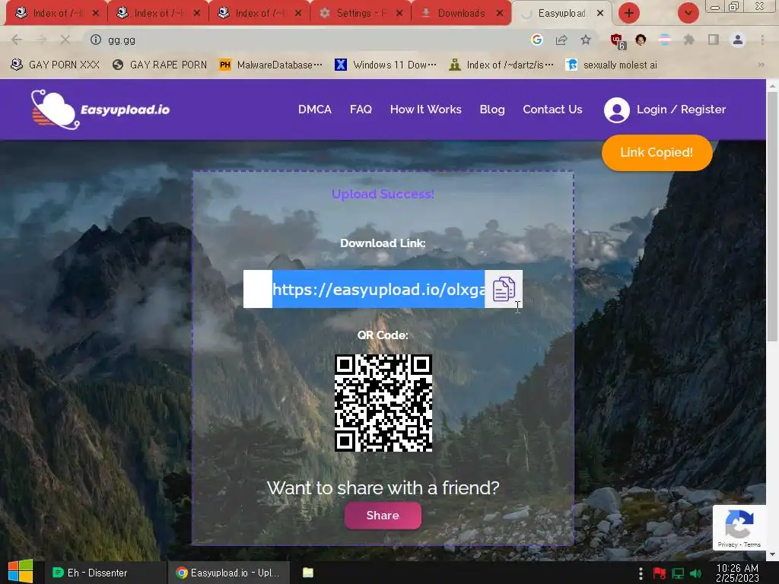The height and width of the screenshot is (584, 779).
Task: Open the How It Works page
Action: [x=426, y=109]
